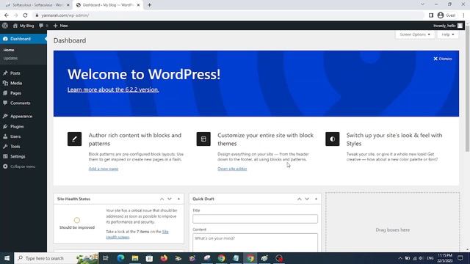Click the layout icon for block themes
470x264 pixels.
[203, 139]
